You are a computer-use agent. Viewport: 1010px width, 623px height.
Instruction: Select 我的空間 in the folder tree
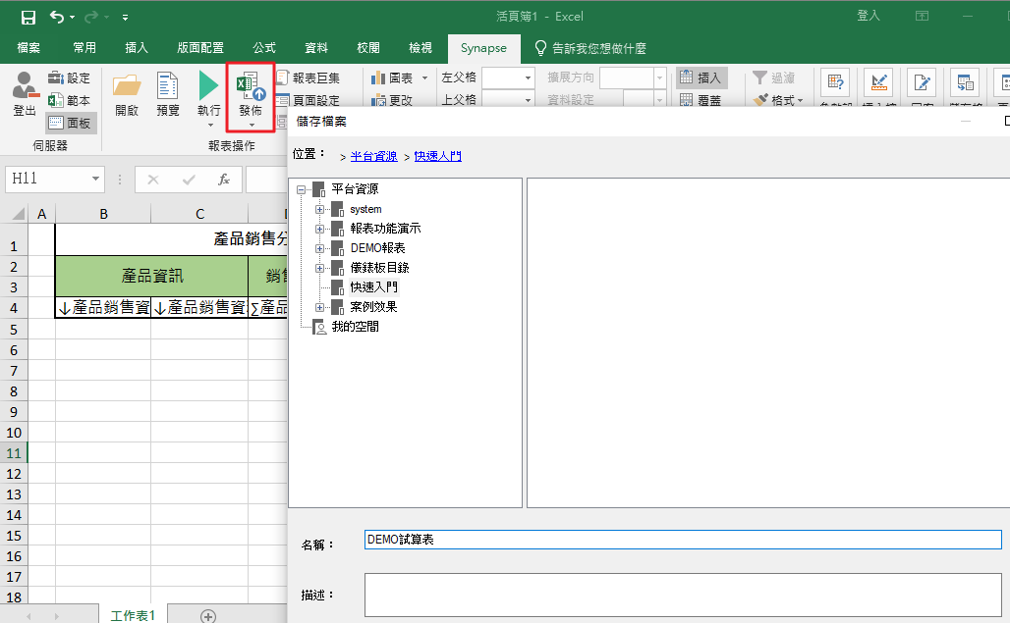(355, 327)
